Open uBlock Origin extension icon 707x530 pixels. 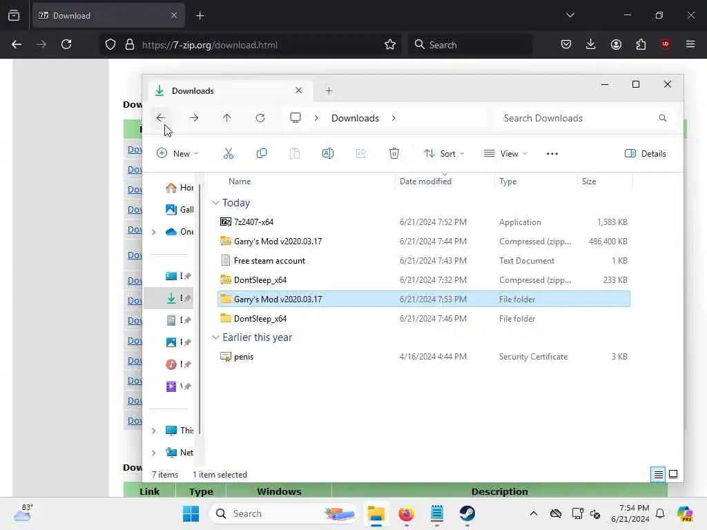666,44
